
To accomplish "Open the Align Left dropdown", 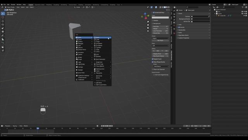I will (x=160, y=46).
